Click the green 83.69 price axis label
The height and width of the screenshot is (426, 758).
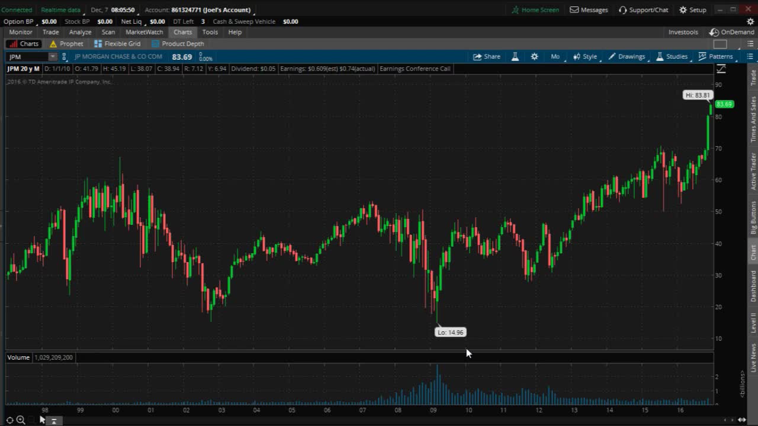(725, 104)
